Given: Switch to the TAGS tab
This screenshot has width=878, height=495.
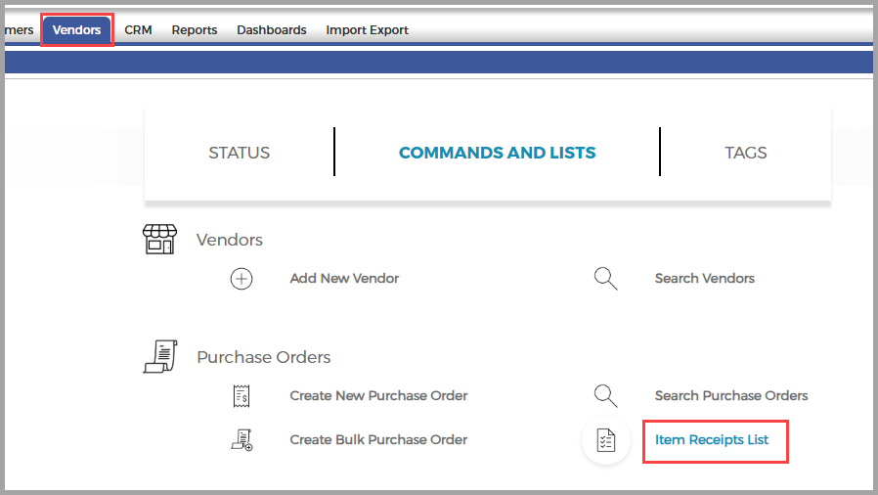Looking at the screenshot, I should pos(745,153).
